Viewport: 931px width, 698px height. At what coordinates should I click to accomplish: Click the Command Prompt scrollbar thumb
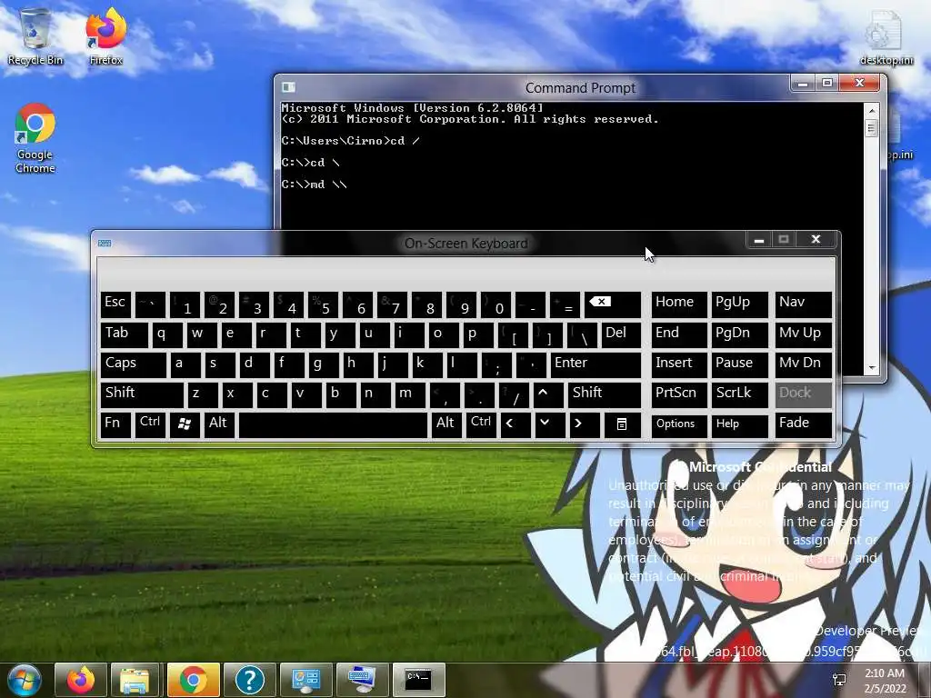point(872,127)
